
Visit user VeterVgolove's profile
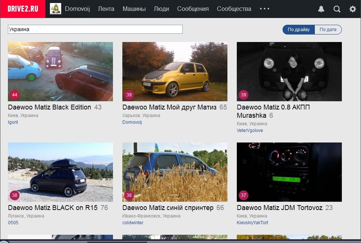click(250, 130)
